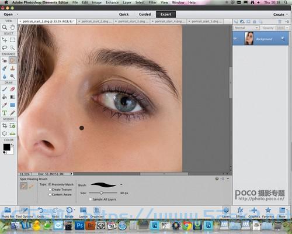This screenshot has height=234, width=292.
Task: Choose the Horizontal Type tool
Action: click(x=5, y=113)
